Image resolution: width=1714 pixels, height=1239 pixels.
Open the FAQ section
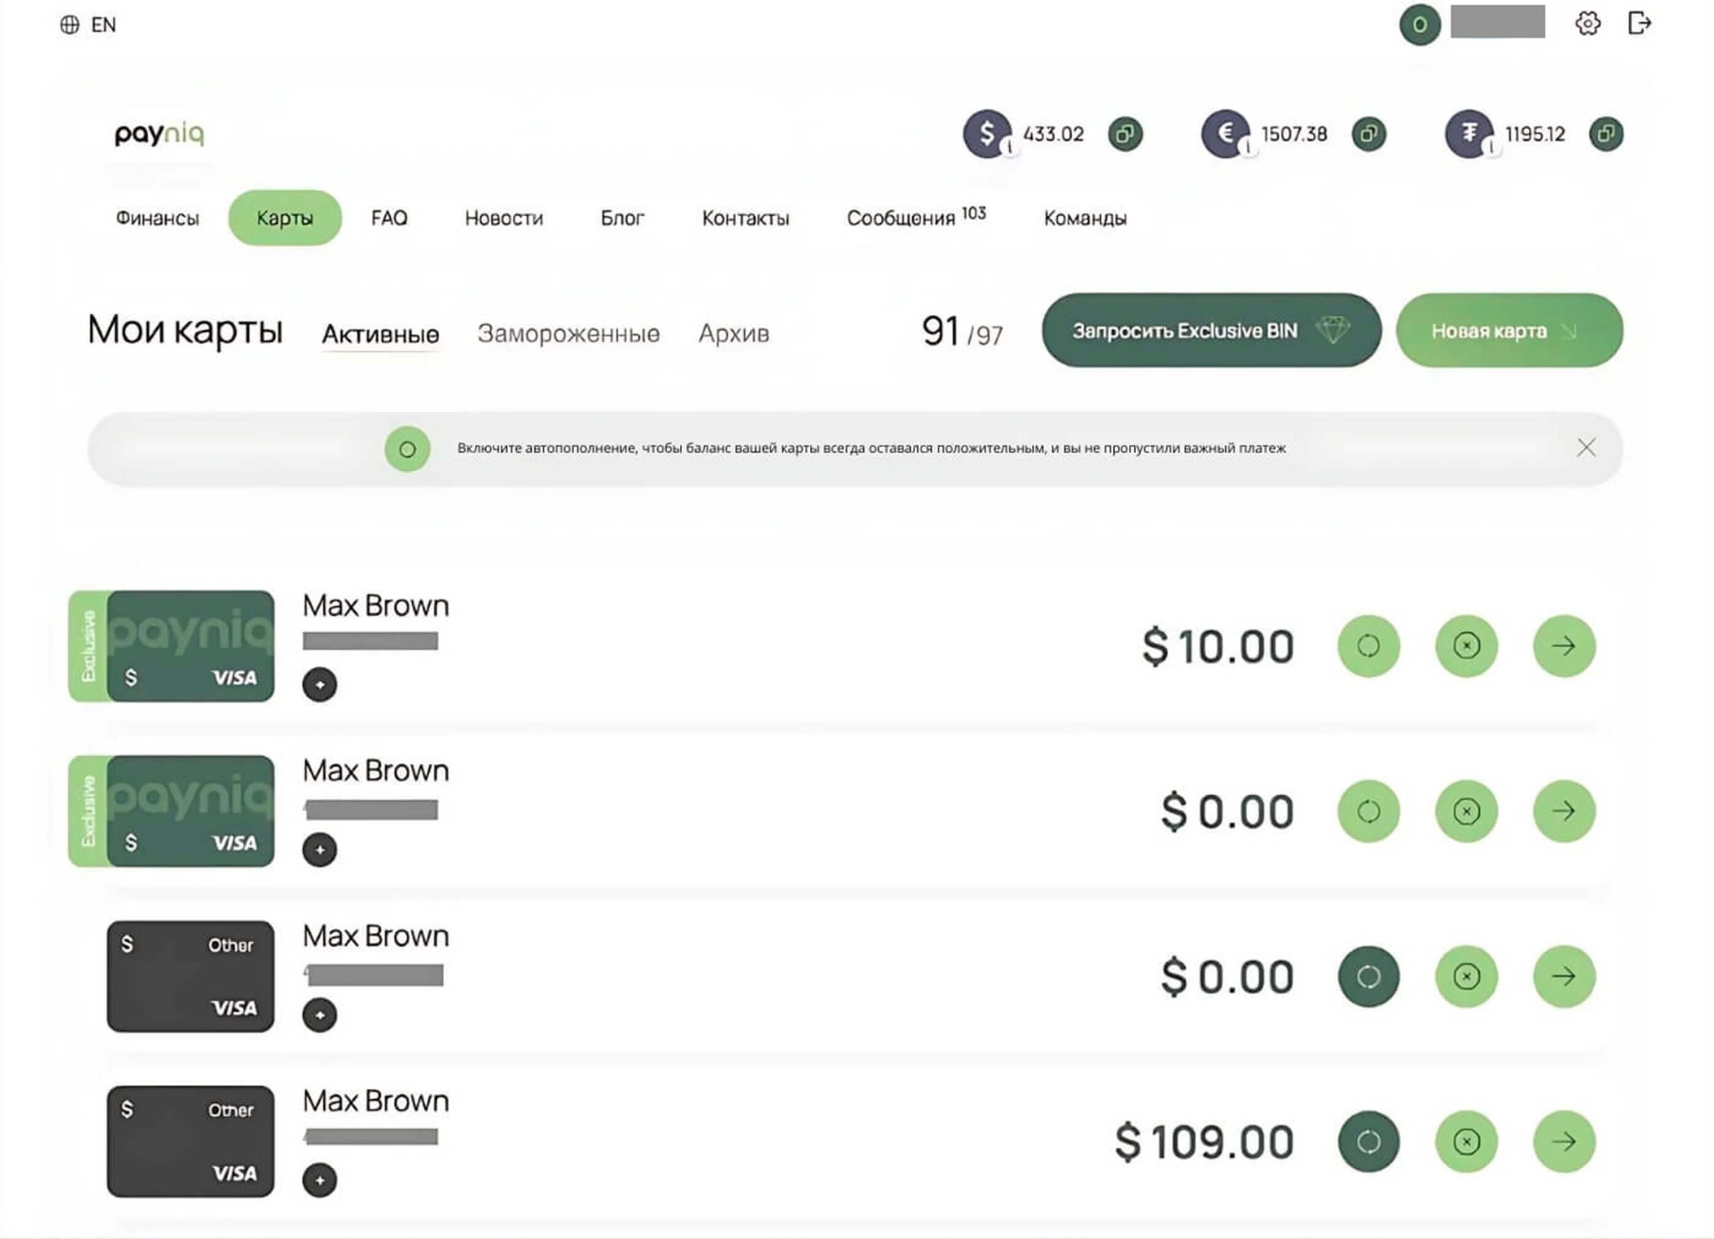point(389,218)
